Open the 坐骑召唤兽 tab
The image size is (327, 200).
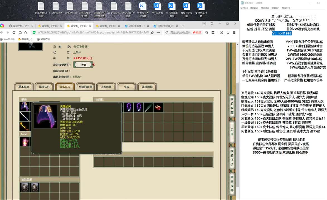point(86,87)
